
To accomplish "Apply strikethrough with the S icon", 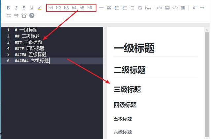I will pos(24,8).
